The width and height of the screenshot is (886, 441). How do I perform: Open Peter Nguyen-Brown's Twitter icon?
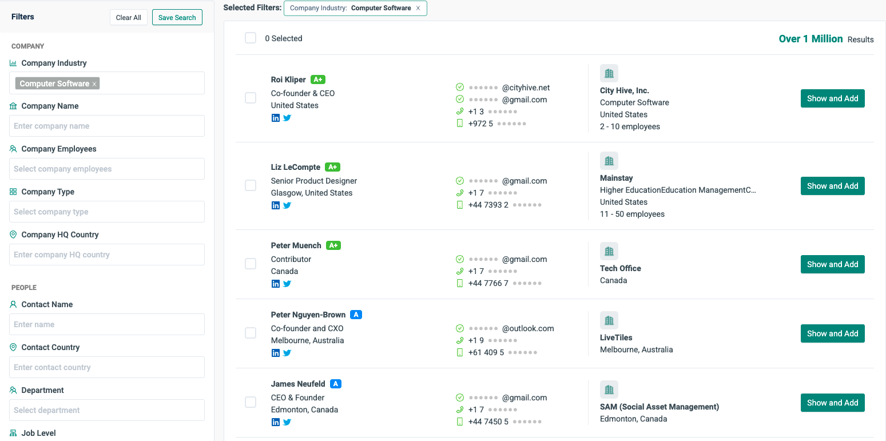[x=287, y=353]
